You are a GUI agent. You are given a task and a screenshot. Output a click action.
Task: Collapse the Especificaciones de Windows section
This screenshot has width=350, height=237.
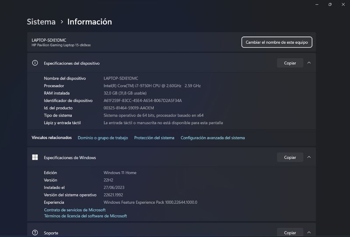[309, 157]
